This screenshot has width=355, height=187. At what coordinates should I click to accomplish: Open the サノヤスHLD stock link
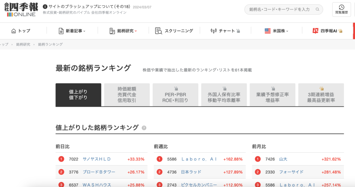click(96, 159)
